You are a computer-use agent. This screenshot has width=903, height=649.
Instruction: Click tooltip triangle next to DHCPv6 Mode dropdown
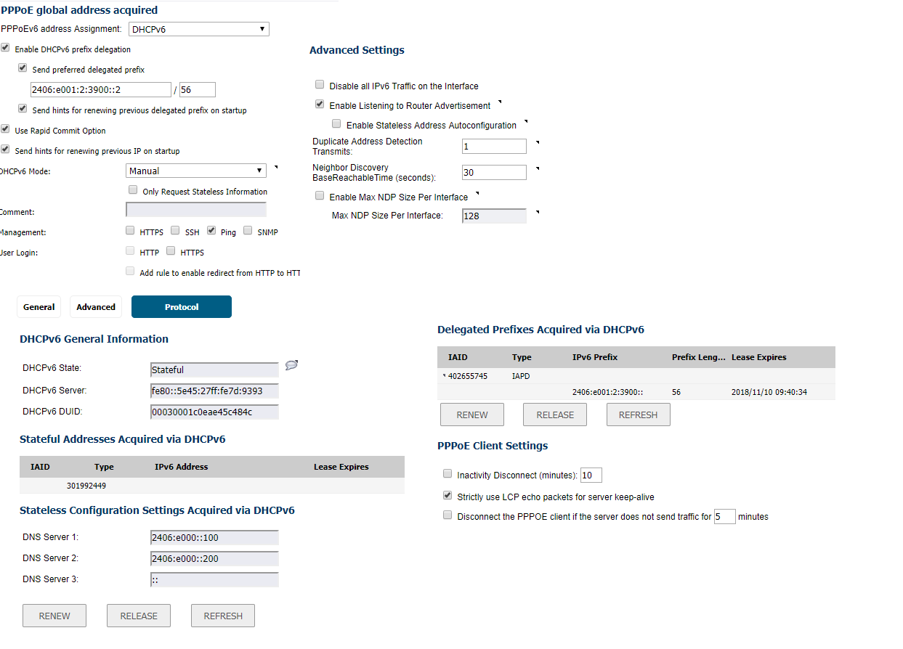pyautogui.click(x=275, y=167)
